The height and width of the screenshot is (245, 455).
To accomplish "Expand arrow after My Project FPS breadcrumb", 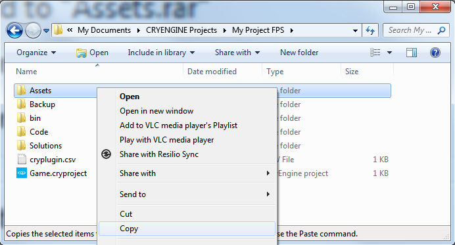I will click(292, 30).
